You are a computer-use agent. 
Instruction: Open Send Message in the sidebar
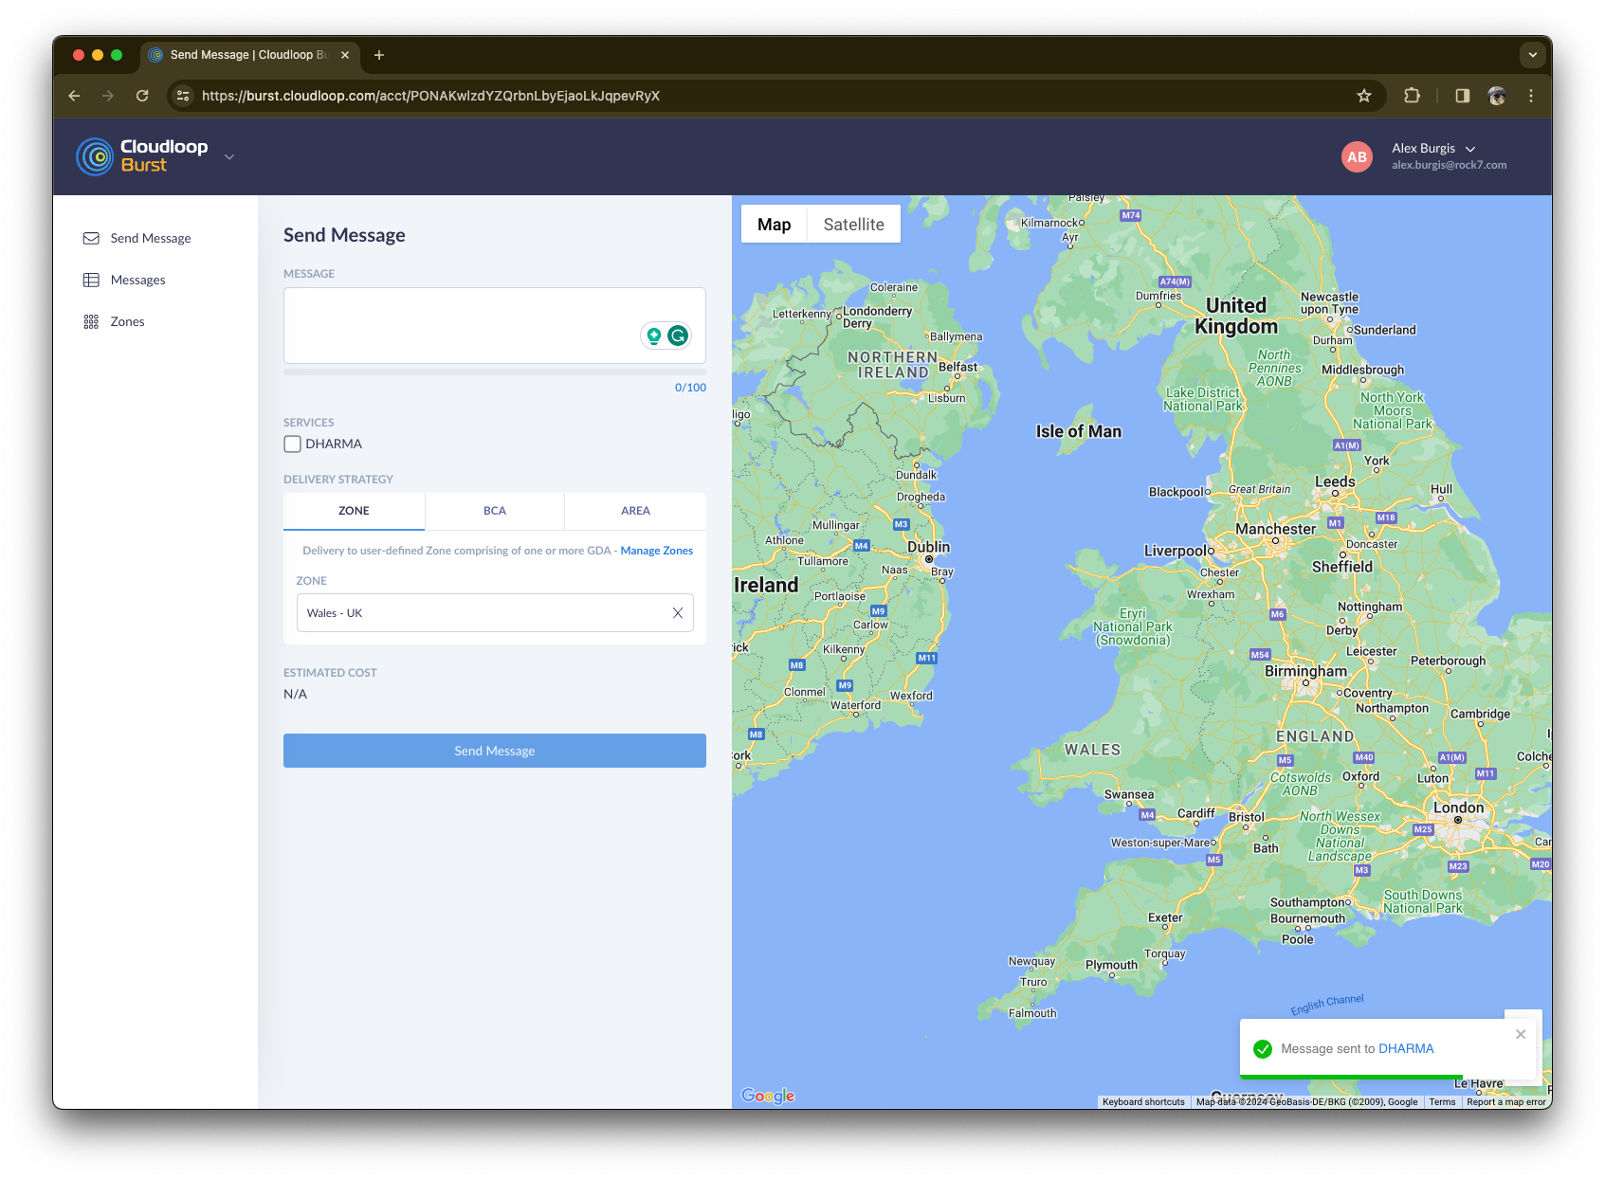tap(150, 238)
